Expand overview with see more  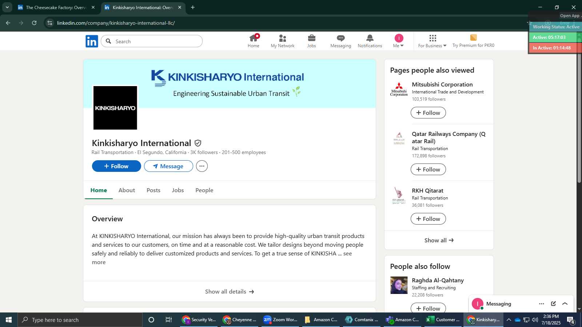(x=347, y=254)
